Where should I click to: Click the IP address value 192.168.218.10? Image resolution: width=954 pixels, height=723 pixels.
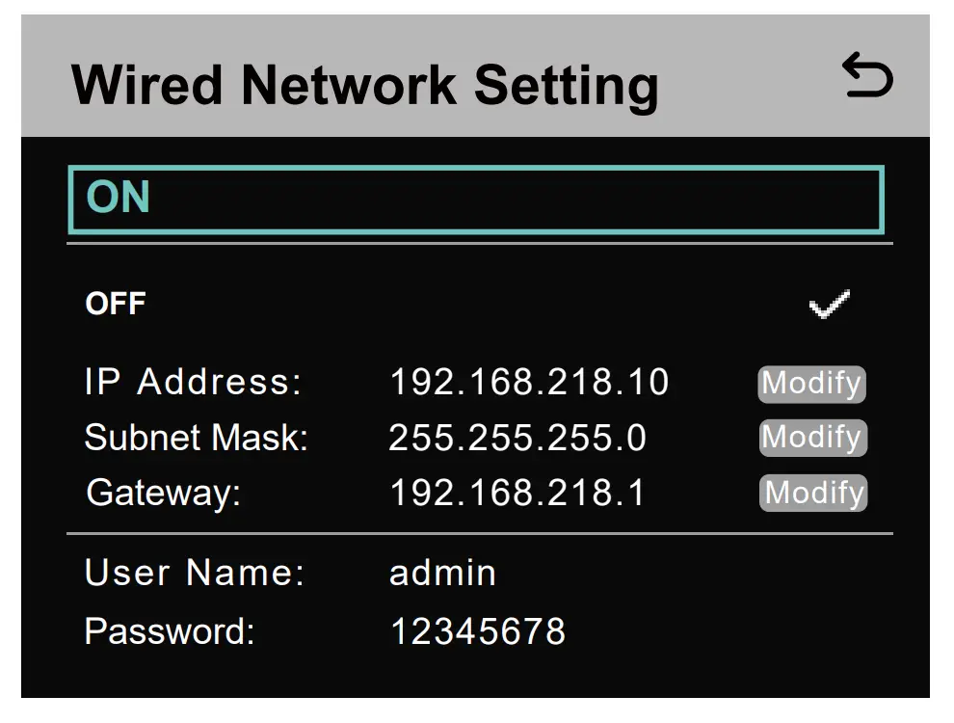click(x=529, y=383)
